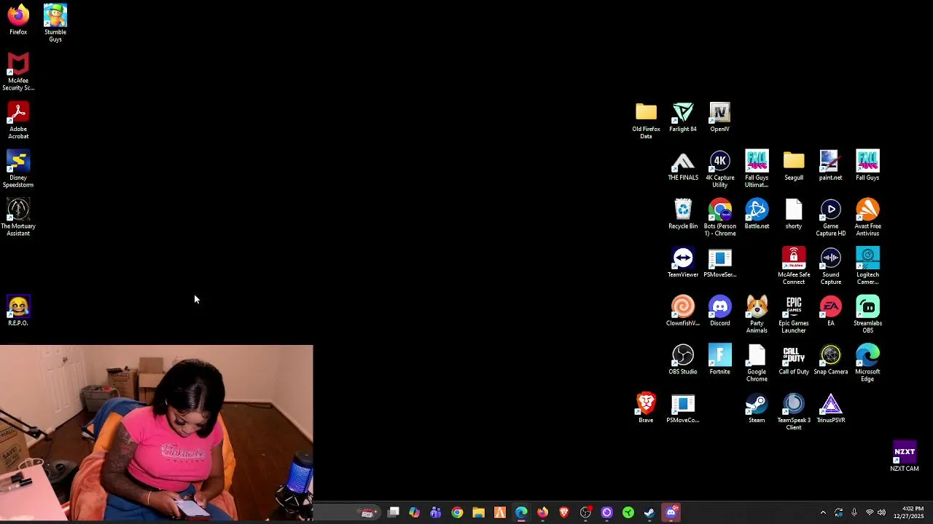Switch to Steam in the taskbar
933x524 pixels.
click(649, 512)
